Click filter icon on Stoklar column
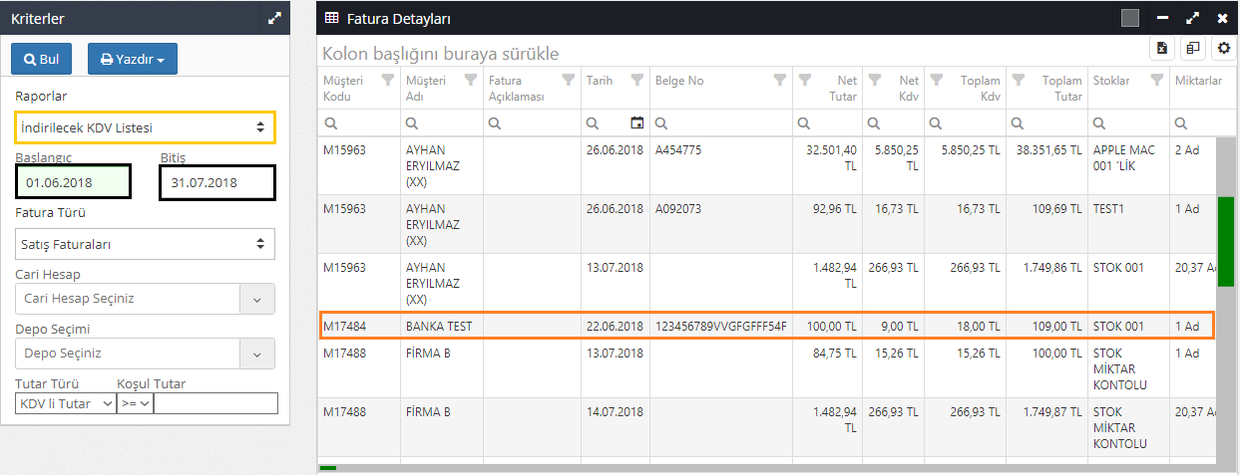Image resolution: width=1240 pixels, height=475 pixels. 1156,81
